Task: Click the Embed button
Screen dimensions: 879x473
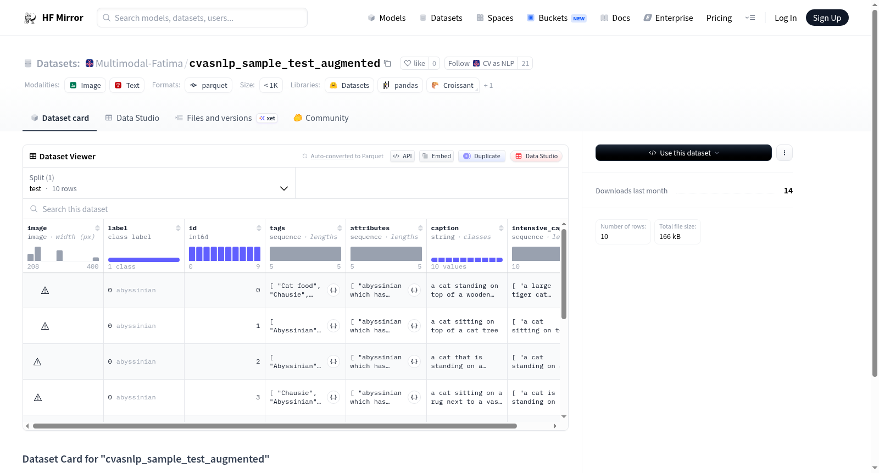Action: [x=437, y=156]
